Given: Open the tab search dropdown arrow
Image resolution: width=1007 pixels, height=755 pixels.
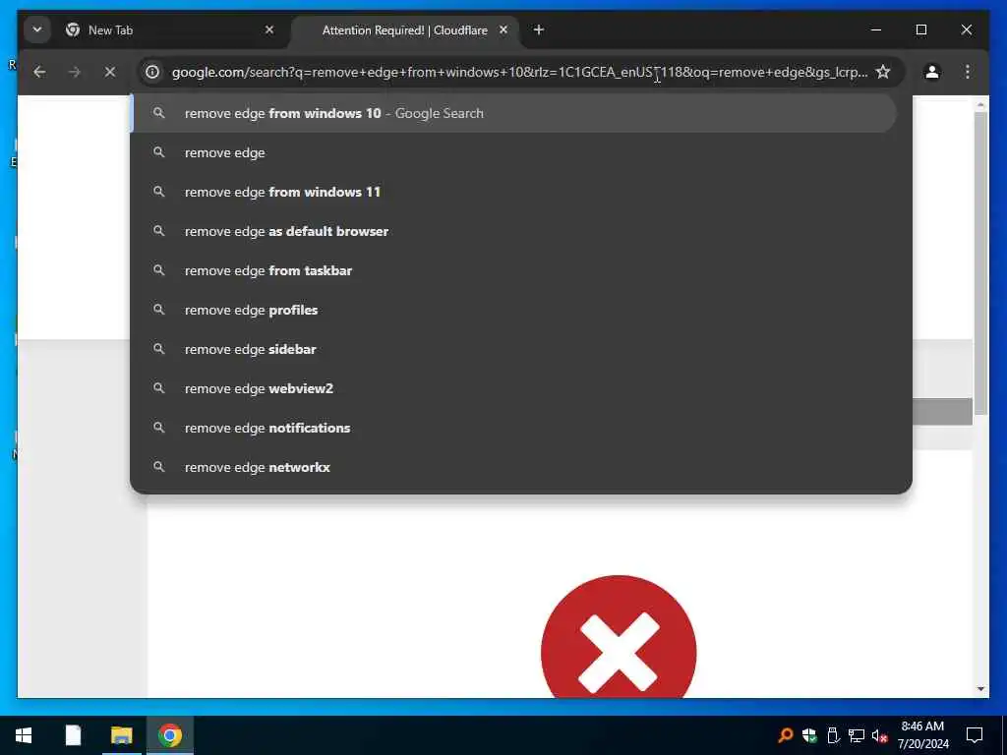Looking at the screenshot, I should 37,30.
